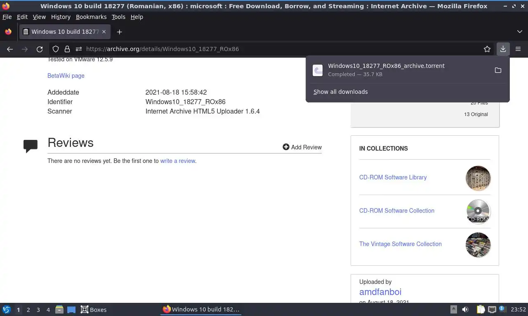Open the Edit menu
Viewport: 528px width, 316px height.
22,17
